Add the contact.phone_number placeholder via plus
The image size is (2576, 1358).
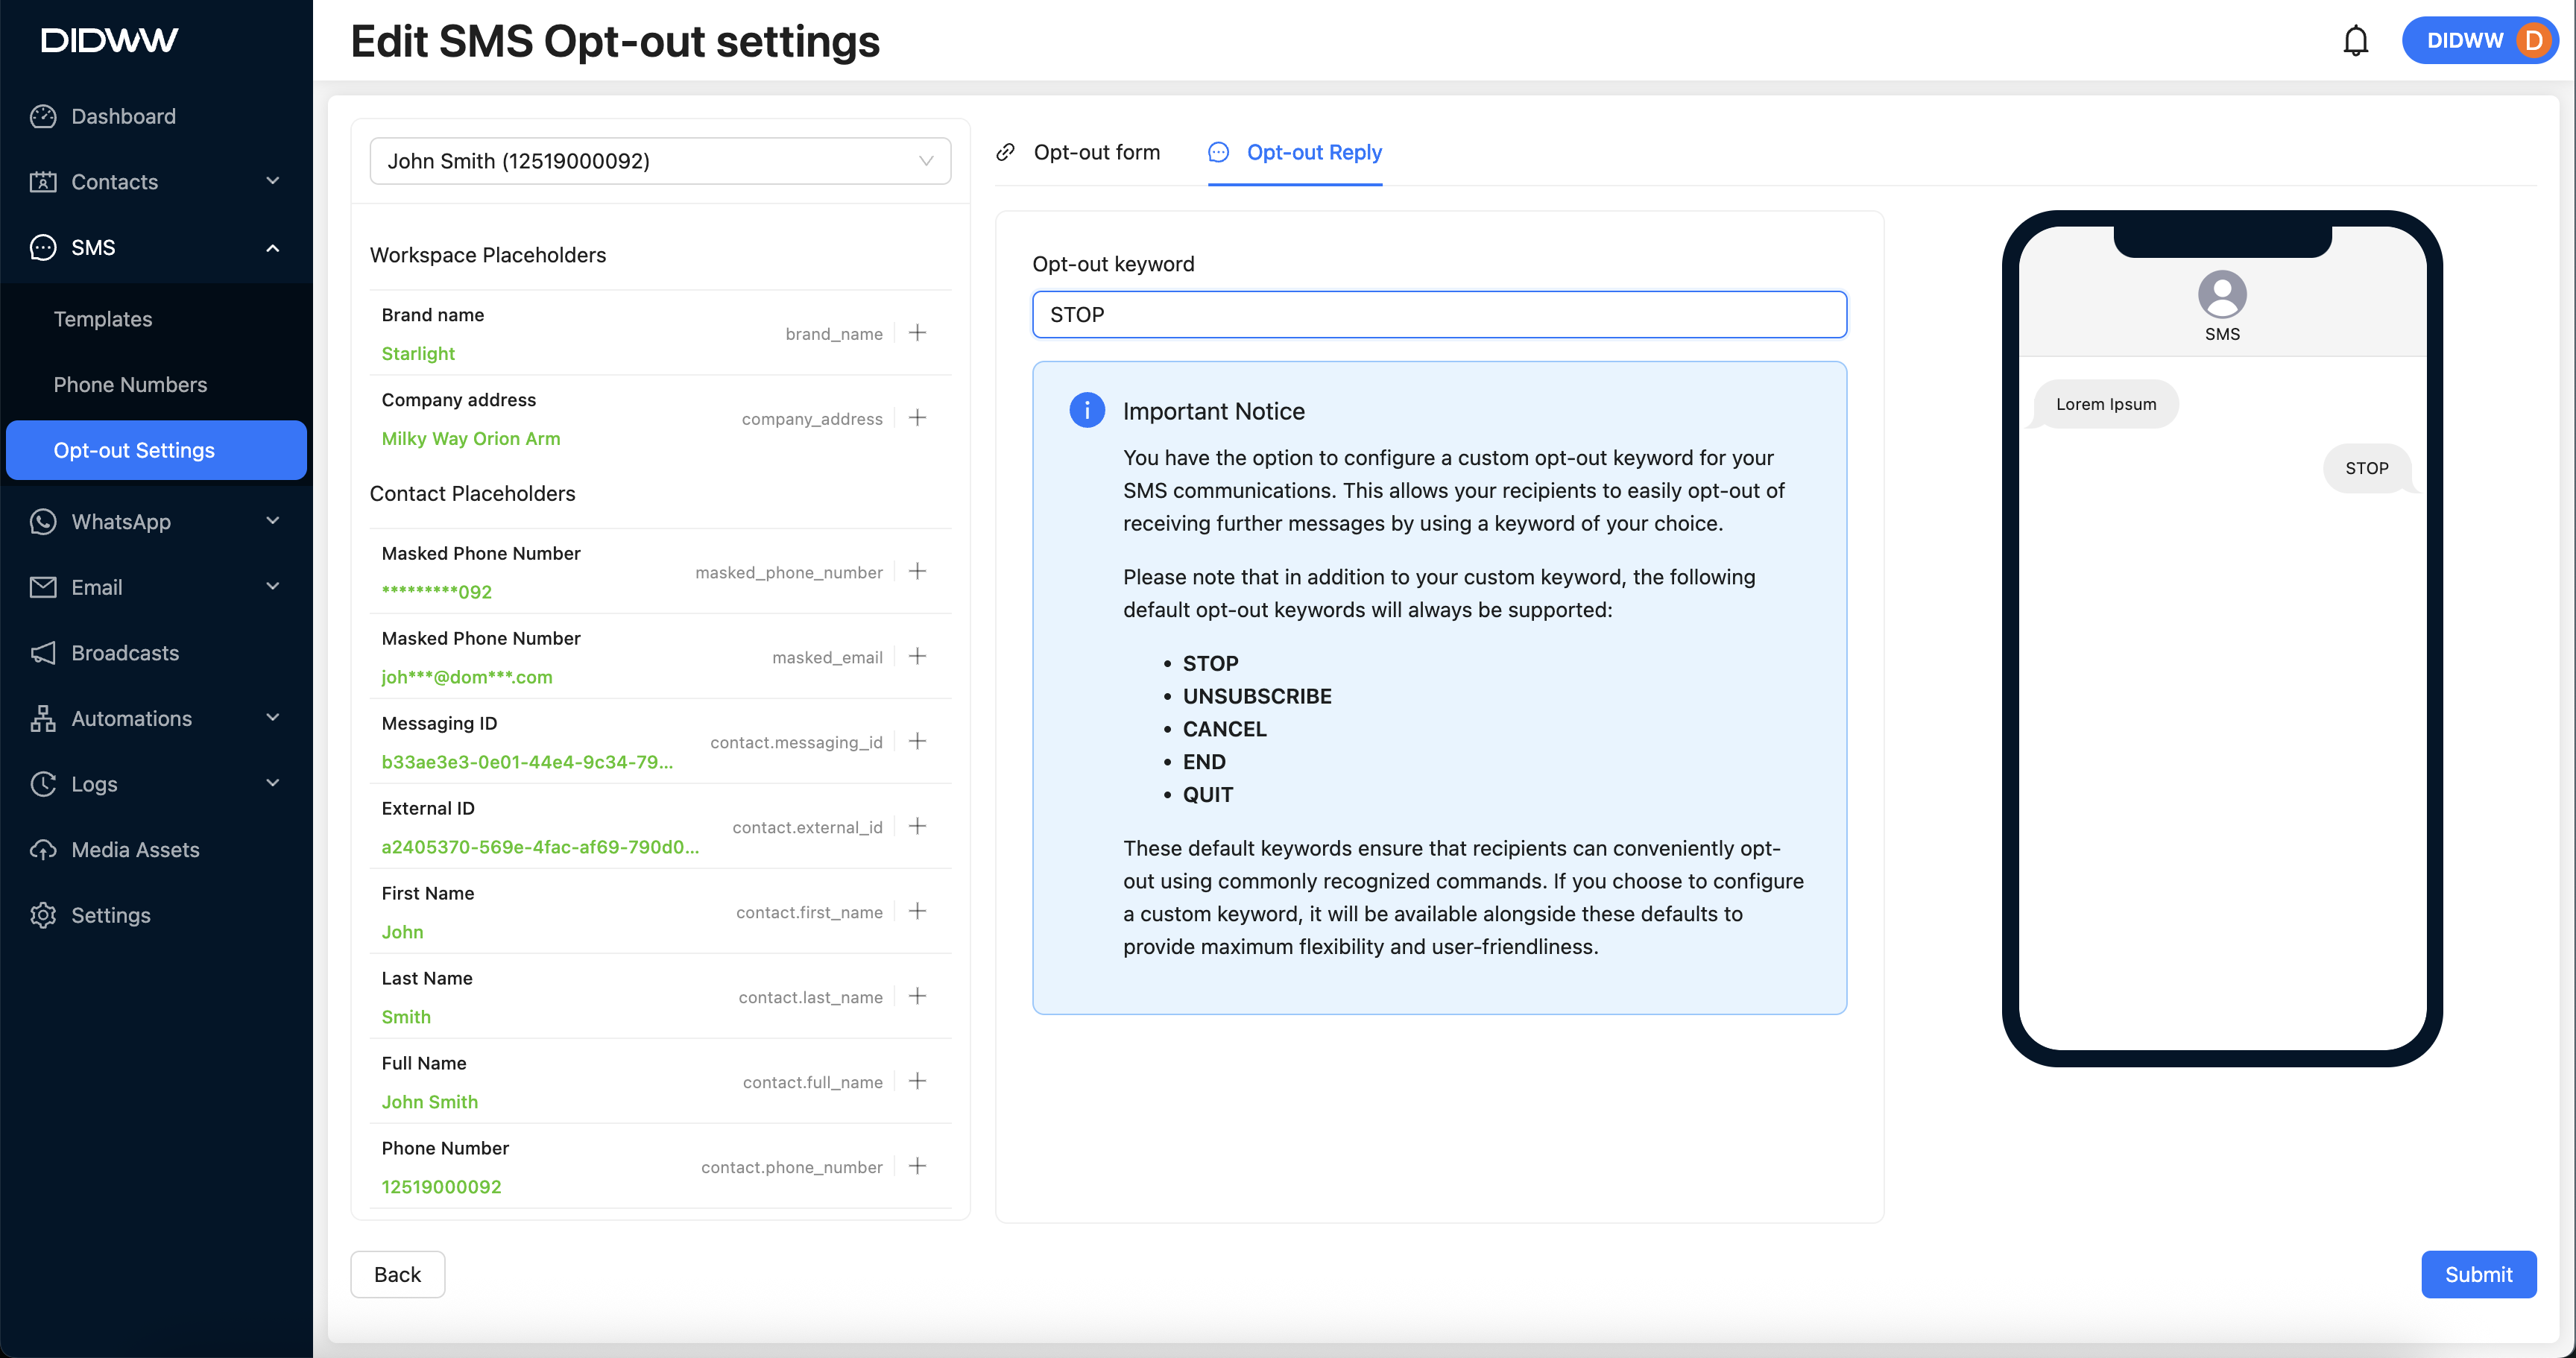click(917, 1166)
